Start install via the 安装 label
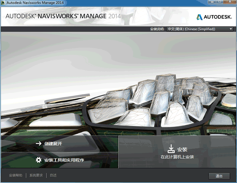This screenshot has height=183, width=237. [182, 149]
